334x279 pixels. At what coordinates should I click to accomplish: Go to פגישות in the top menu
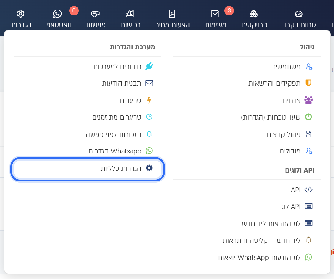(x=96, y=25)
